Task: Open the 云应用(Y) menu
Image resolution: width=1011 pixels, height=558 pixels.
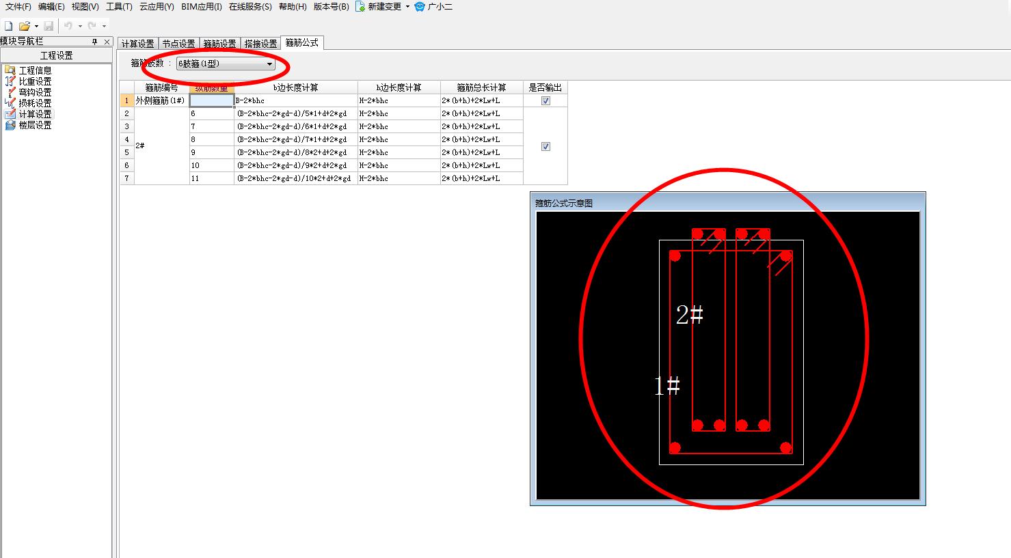Action: pos(157,6)
